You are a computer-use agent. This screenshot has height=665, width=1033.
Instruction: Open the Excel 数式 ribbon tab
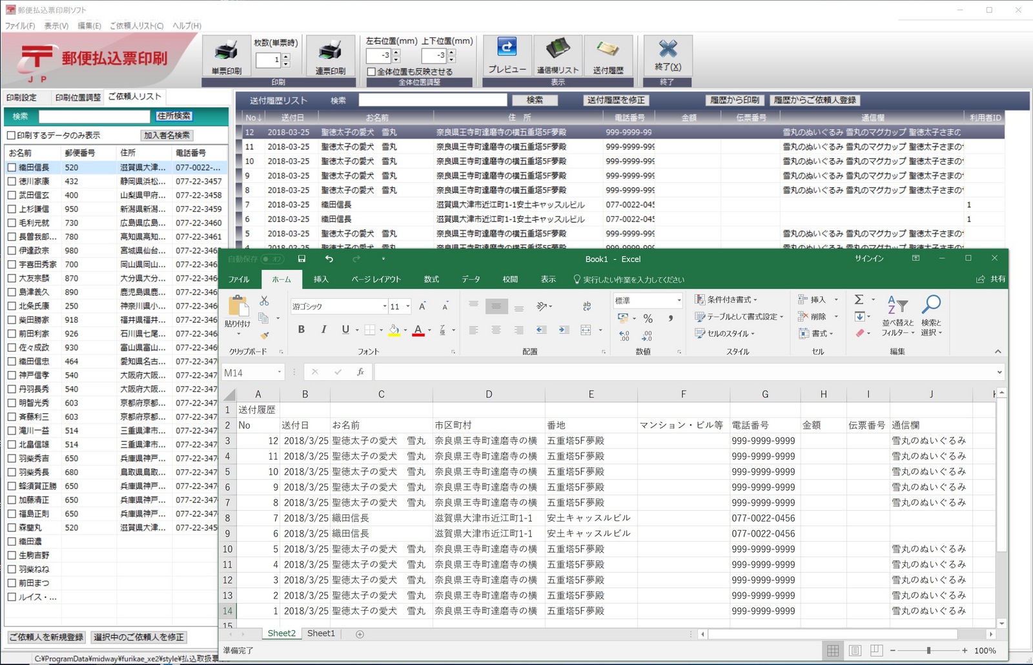431,279
